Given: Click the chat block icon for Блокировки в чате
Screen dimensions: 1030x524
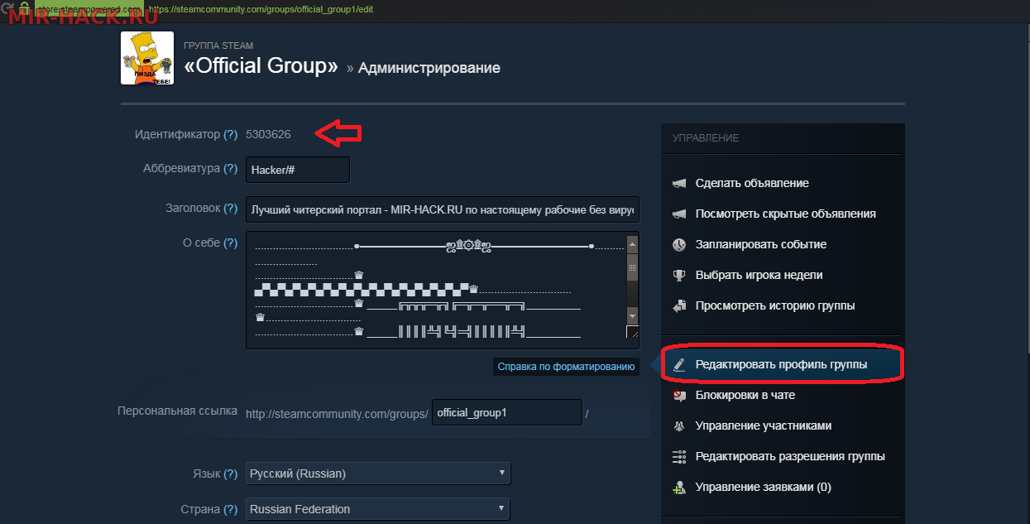Looking at the screenshot, I should [679, 396].
